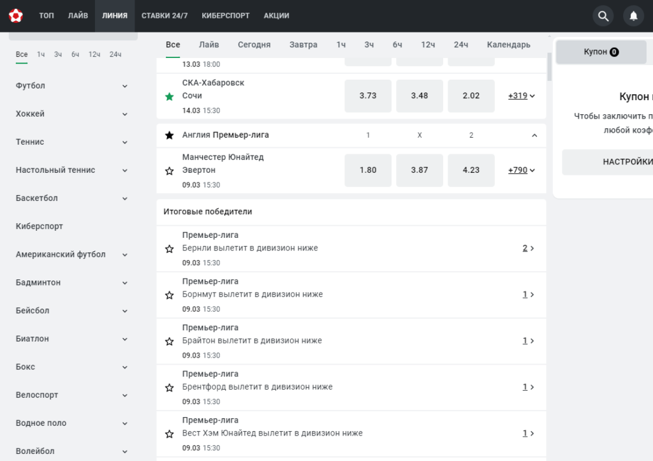This screenshot has width=653, height=461.
Task: Click the red star site logo
Action: pos(16,16)
